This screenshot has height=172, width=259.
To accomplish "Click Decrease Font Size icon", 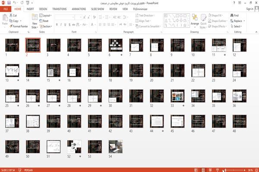I will click(x=88, y=17).
